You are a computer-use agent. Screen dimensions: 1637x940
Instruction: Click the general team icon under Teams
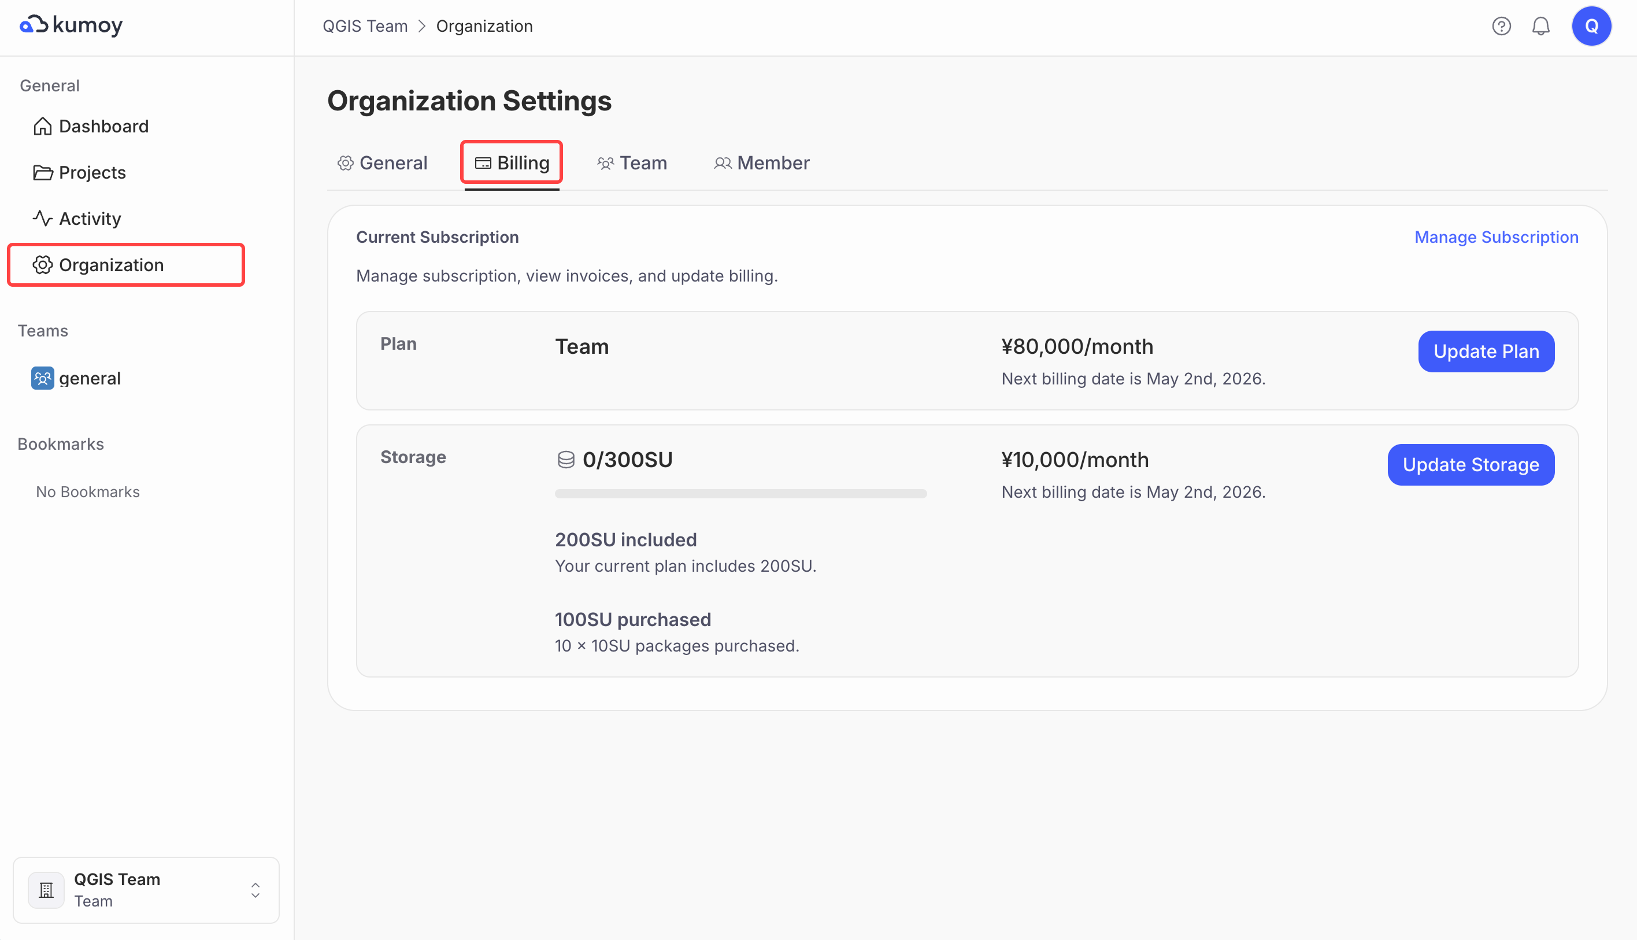pos(43,378)
